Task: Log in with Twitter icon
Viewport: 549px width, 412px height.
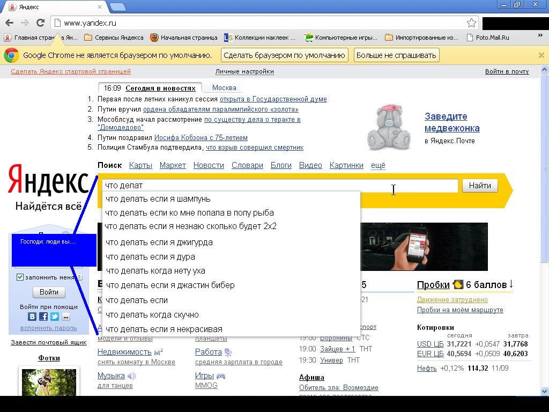Action: (54, 317)
